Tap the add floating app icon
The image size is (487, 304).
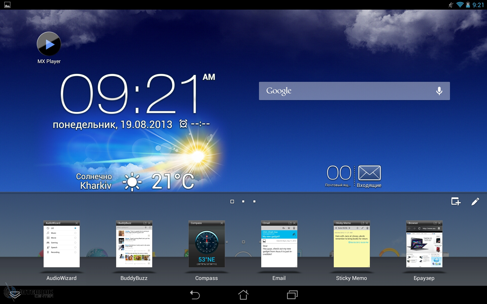456,201
